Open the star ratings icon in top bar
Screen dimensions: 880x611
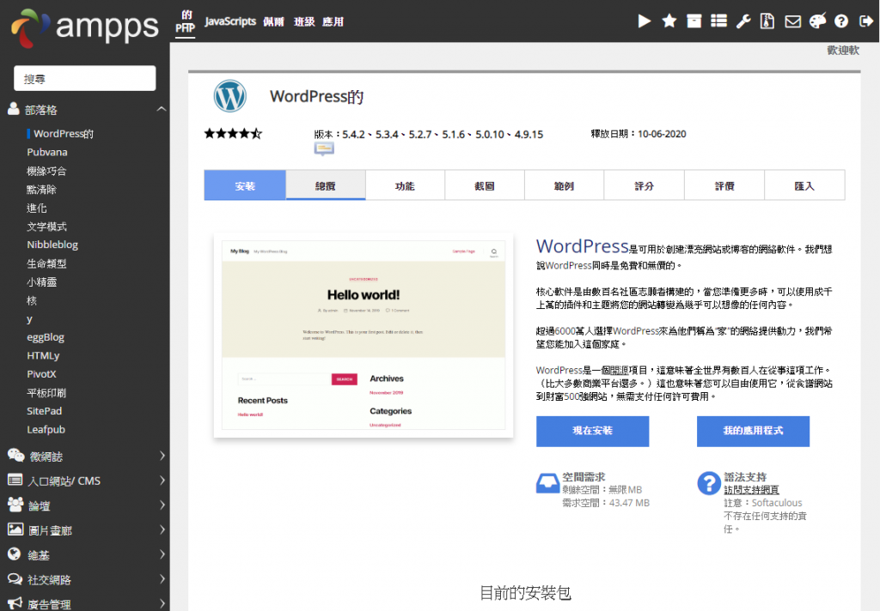(669, 21)
